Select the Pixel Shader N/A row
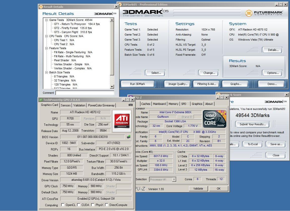The image size is (290, 211). (x=65, y=61)
